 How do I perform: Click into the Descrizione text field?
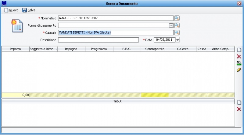(98, 40)
